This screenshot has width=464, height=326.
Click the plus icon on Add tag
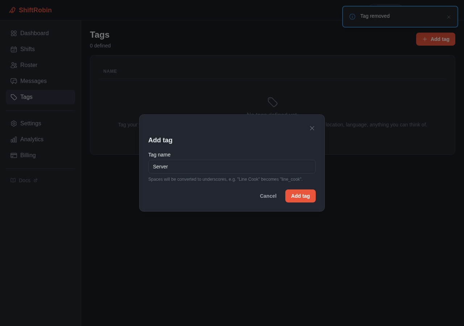425,39
